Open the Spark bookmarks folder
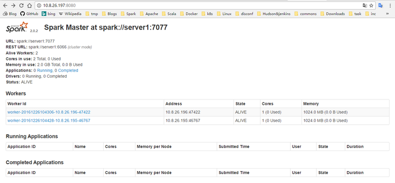 coord(128,14)
